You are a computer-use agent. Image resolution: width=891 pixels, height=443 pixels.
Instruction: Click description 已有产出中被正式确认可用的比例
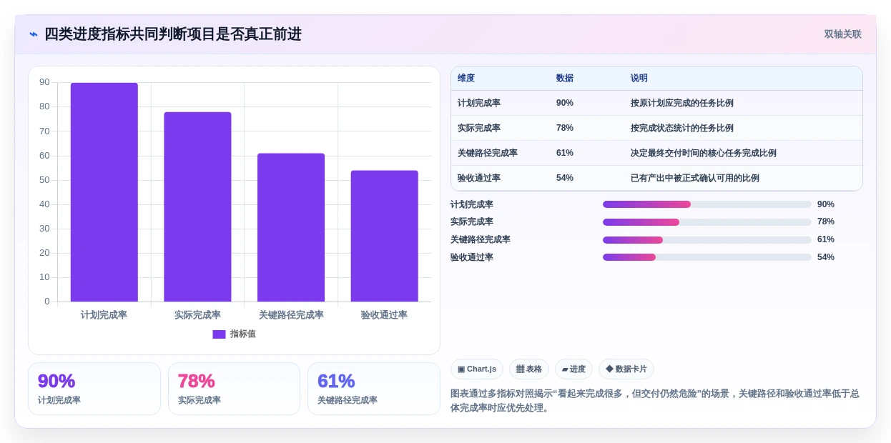(x=695, y=179)
